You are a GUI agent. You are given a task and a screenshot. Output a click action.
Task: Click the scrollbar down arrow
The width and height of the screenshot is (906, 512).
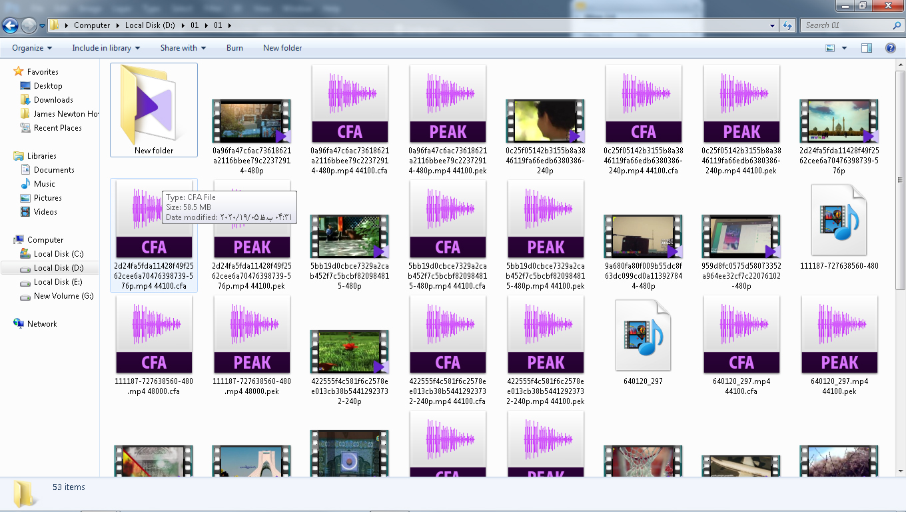pyautogui.click(x=900, y=470)
